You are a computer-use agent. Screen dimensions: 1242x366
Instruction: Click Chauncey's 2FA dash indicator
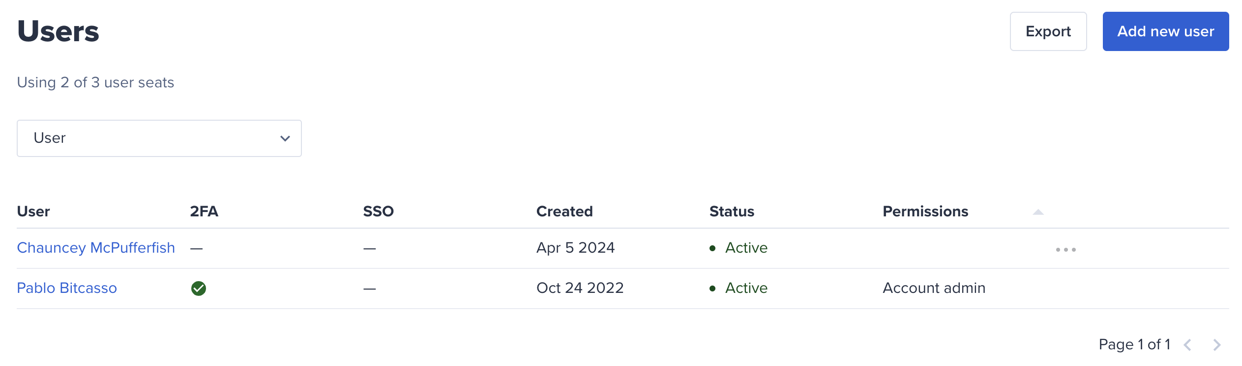coord(197,249)
